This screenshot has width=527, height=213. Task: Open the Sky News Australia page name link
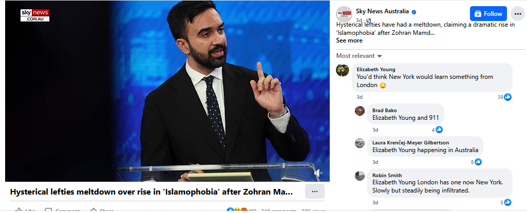pos(382,11)
